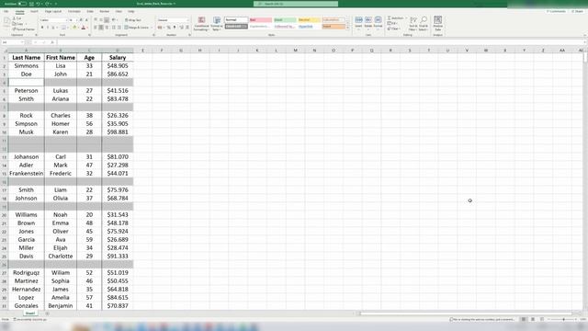Click the Borders icon
Screen dimensions: 588x331
point(63,28)
